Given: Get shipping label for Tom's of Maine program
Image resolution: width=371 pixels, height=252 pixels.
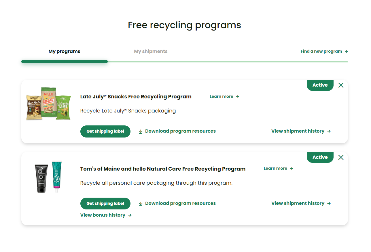Looking at the screenshot, I should coord(105,203).
